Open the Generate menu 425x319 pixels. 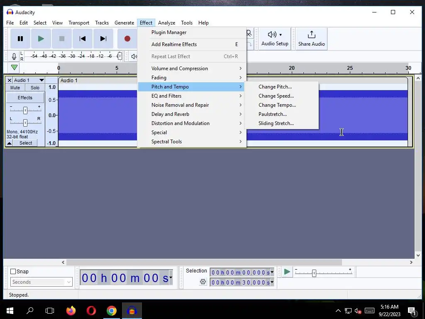[125, 23]
